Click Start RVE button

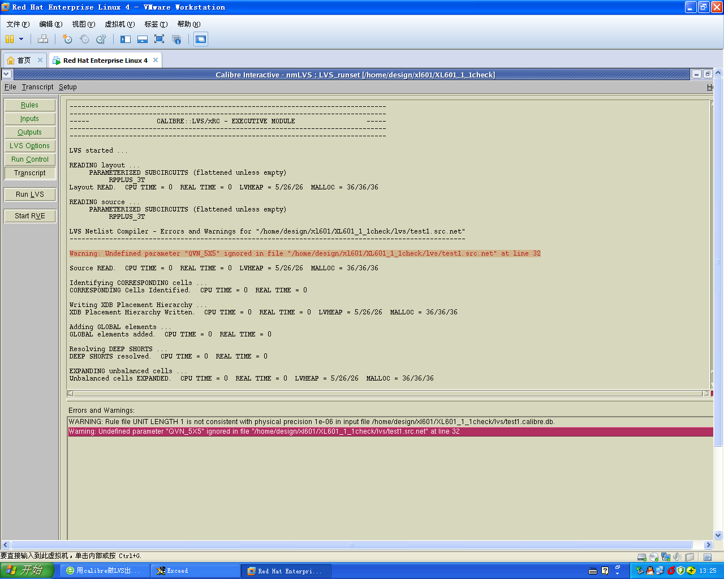pyautogui.click(x=30, y=216)
